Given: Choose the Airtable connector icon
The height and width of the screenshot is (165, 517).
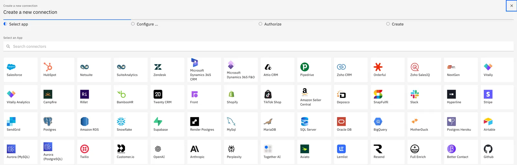Looking at the screenshot, I should (488, 122).
